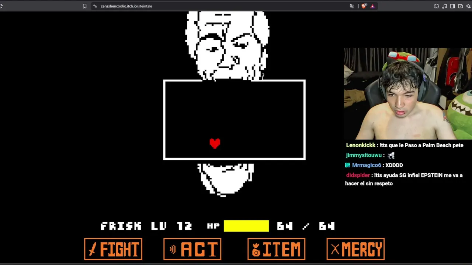
Task: Bookmark this page with the bookmark icon
Action: click(x=84, y=6)
